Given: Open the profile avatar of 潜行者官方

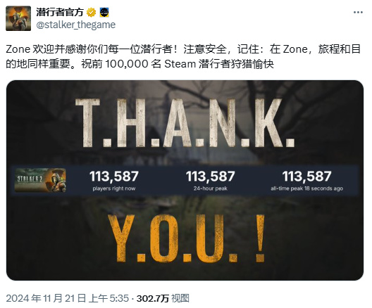Looking at the screenshot, I should [18, 18].
